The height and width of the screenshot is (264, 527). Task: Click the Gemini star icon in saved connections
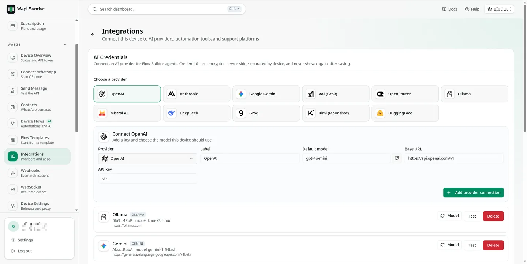[104, 246]
